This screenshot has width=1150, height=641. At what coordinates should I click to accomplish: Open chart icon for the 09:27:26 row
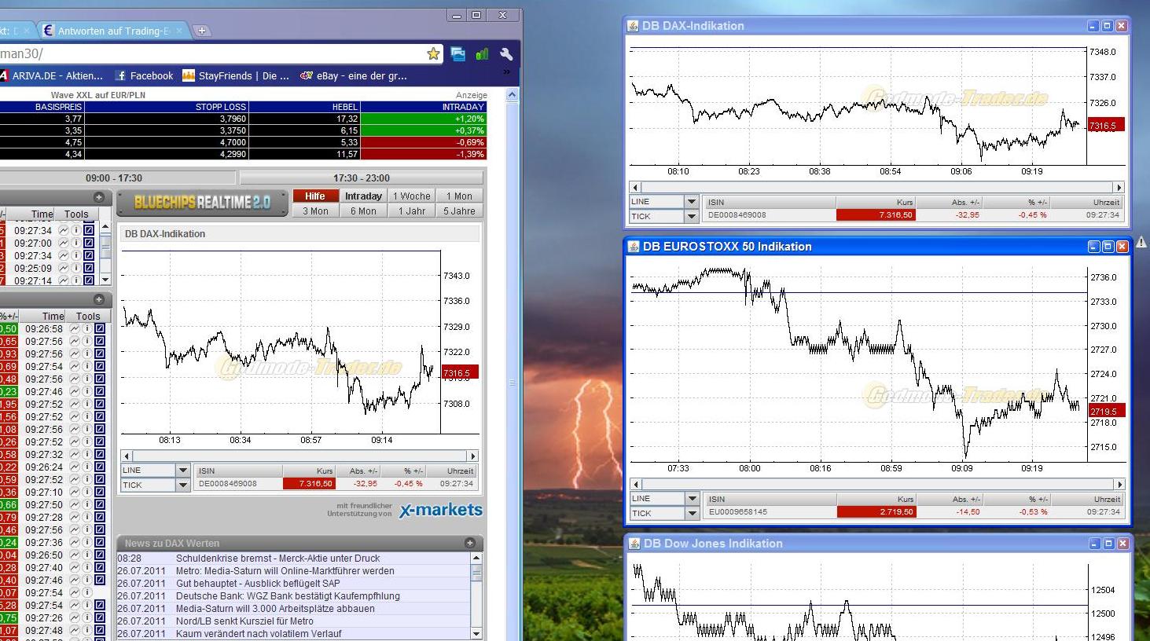(75, 618)
